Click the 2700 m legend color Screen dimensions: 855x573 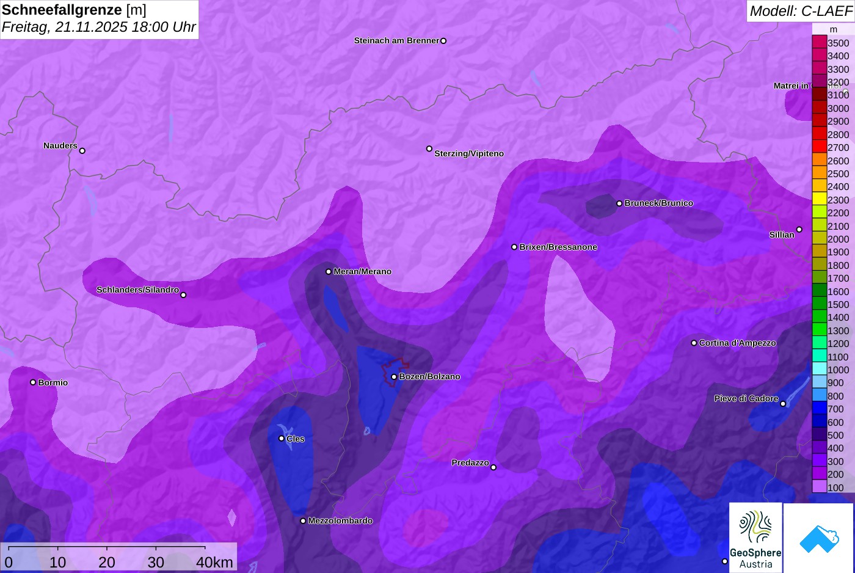[819, 147]
